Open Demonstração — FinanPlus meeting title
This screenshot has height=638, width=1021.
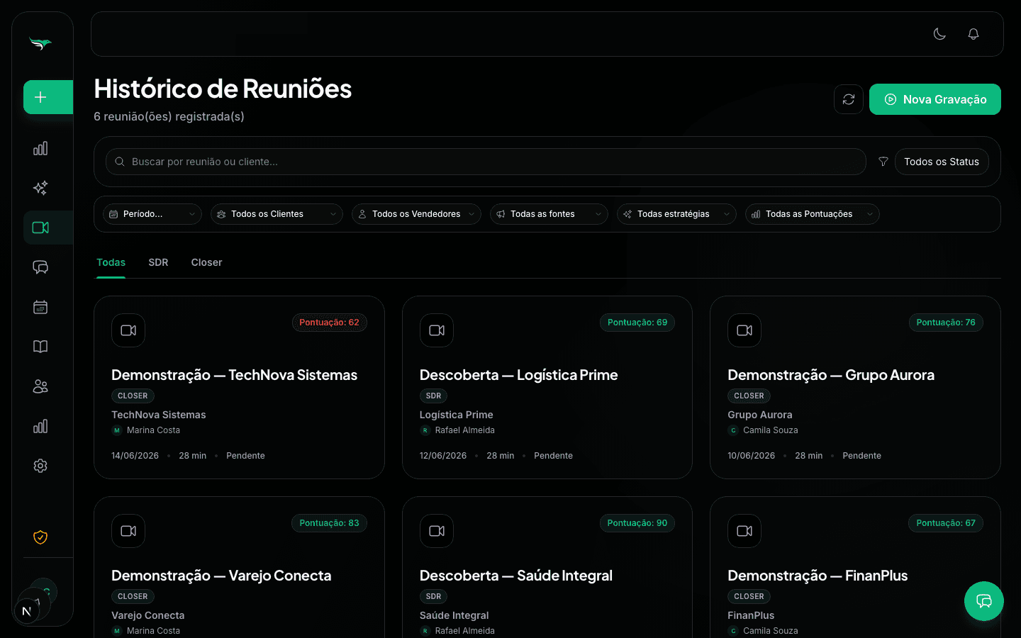click(818, 576)
